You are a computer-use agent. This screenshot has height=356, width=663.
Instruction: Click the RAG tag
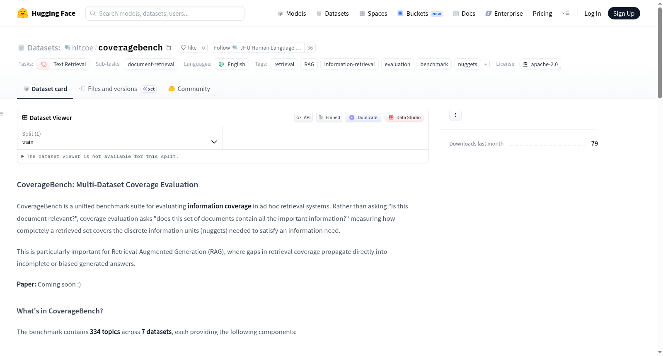pyautogui.click(x=309, y=64)
